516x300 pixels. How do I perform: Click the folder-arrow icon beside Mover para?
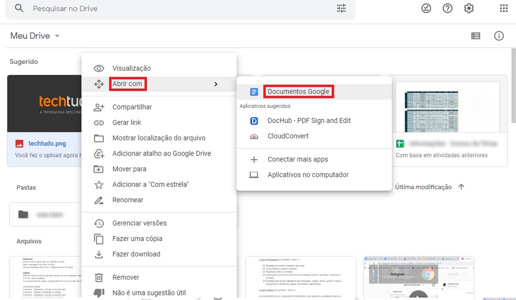point(99,169)
